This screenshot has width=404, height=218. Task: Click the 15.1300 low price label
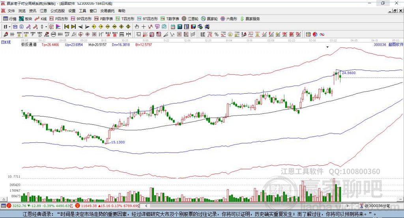point(118,142)
